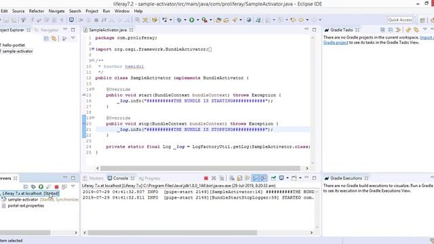Select the sample-activator project in Project Explorer

17,52
